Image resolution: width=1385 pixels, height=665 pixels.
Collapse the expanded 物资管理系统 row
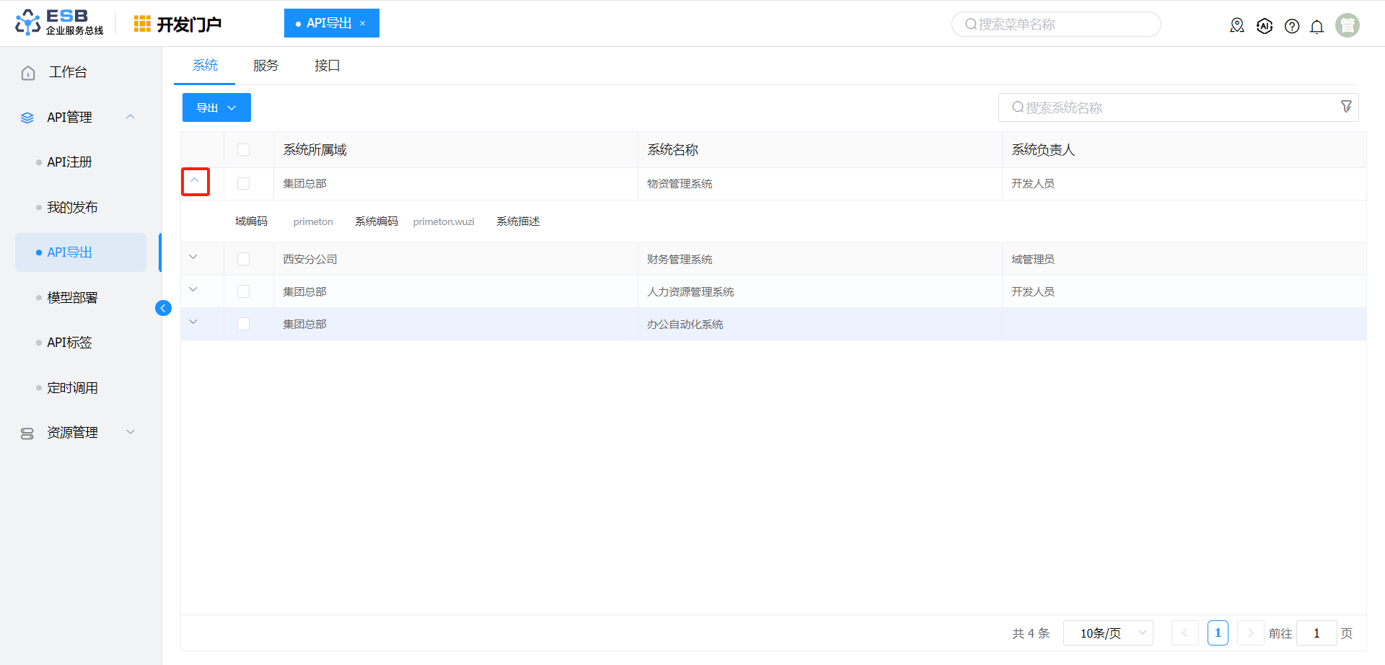point(195,181)
